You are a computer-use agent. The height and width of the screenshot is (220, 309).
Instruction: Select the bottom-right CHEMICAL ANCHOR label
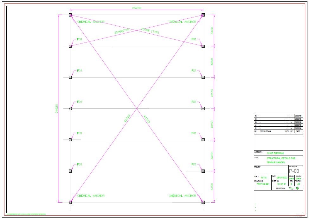[x=182, y=196]
